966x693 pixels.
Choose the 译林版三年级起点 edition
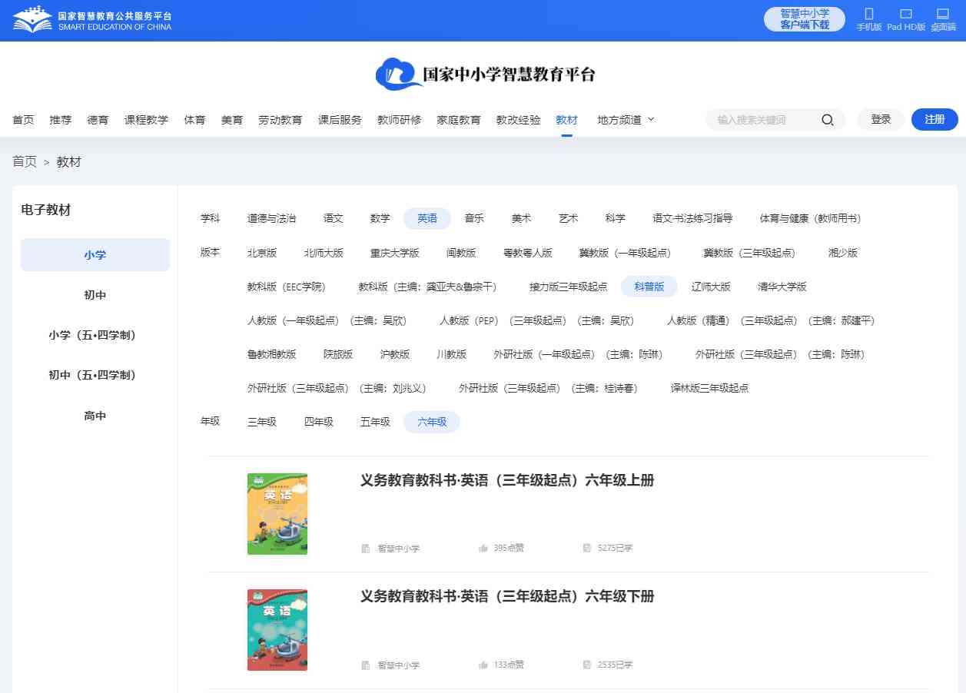coord(710,388)
